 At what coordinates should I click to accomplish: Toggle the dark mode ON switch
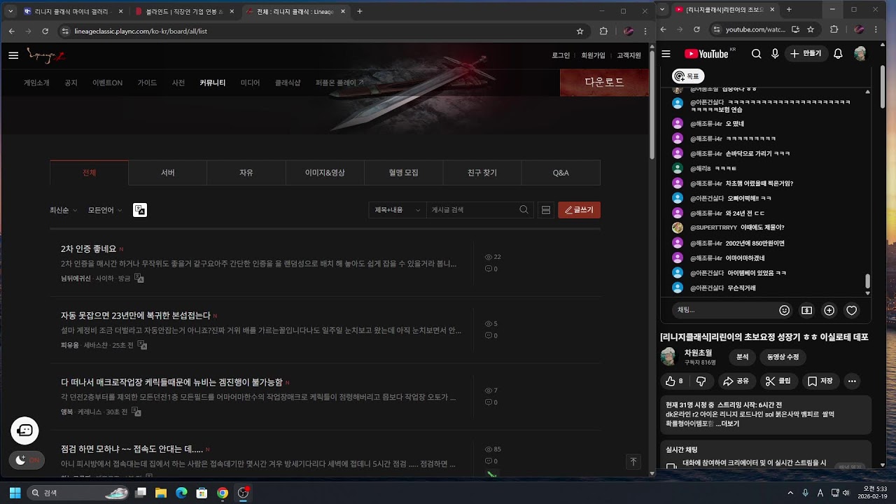(x=27, y=460)
